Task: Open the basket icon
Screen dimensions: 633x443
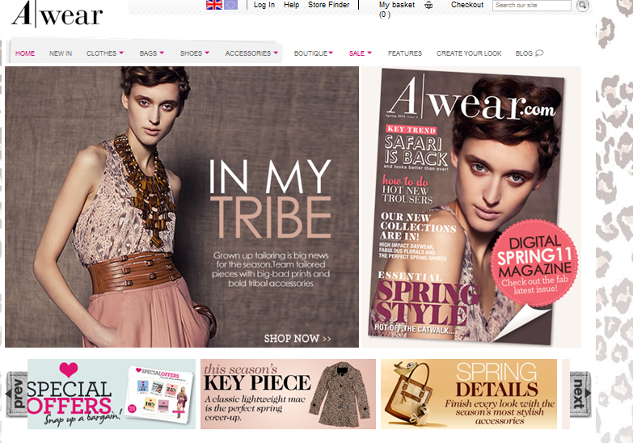Action: pyautogui.click(x=428, y=5)
